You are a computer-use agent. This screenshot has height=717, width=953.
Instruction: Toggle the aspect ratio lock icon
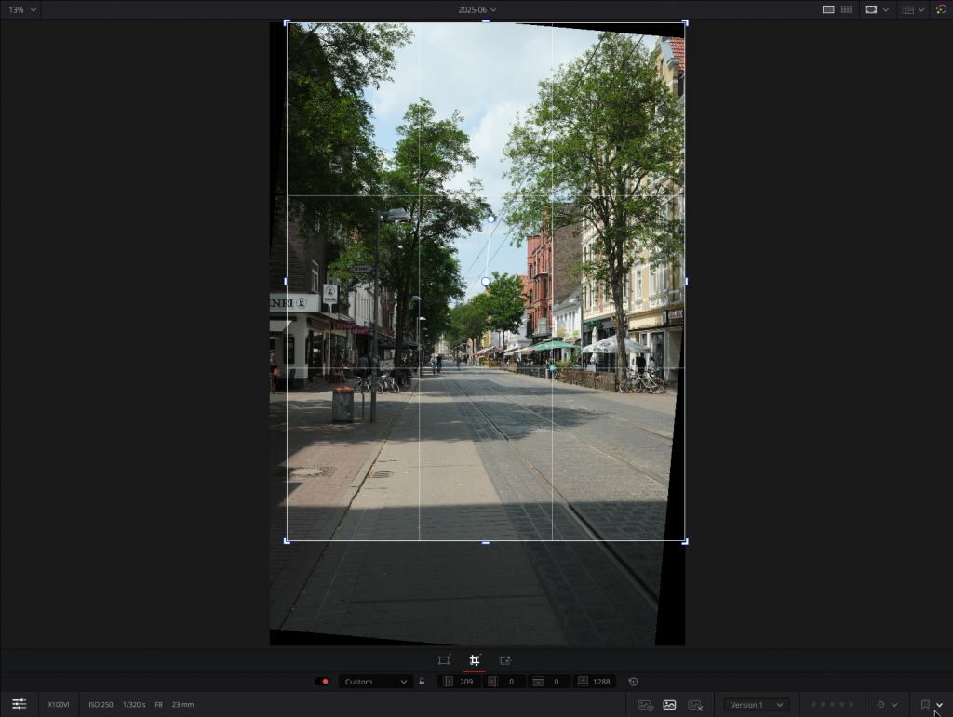423,682
